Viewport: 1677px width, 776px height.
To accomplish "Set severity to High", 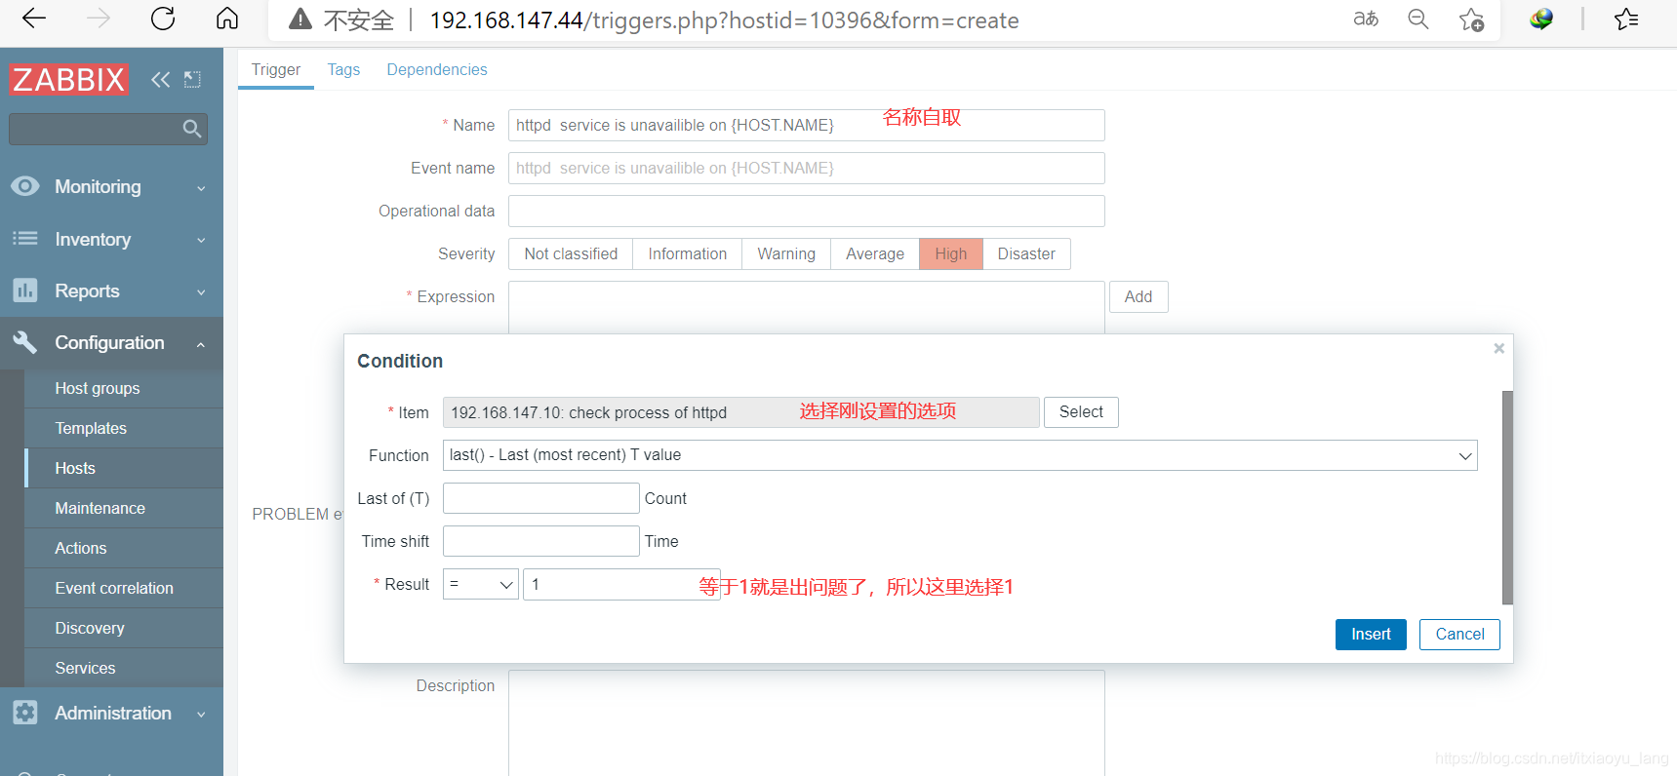I will 951,253.
